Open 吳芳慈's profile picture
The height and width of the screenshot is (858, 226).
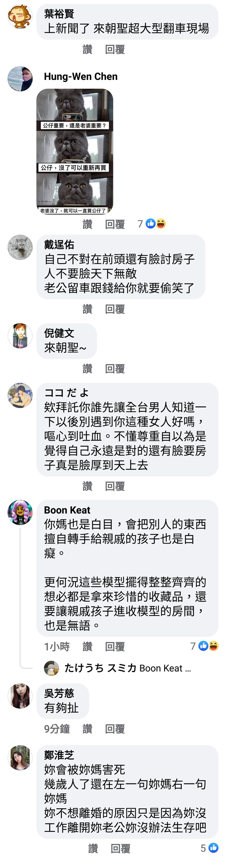[x=20, y=695]
